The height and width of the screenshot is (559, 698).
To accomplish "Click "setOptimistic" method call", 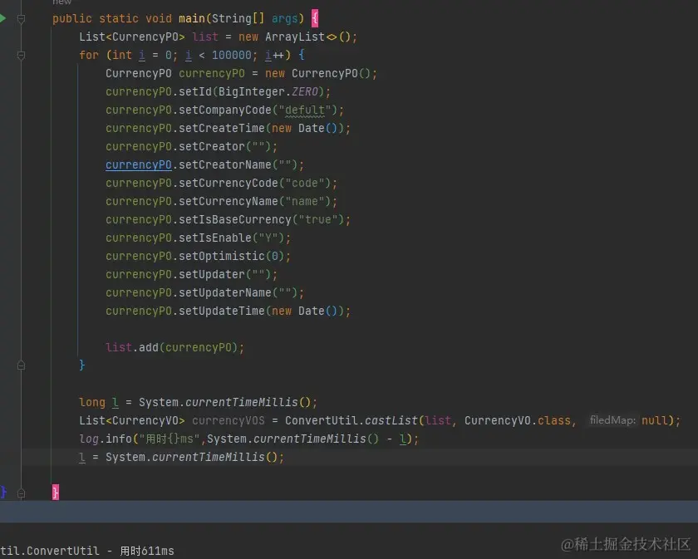I will click(x=221, y=256).
